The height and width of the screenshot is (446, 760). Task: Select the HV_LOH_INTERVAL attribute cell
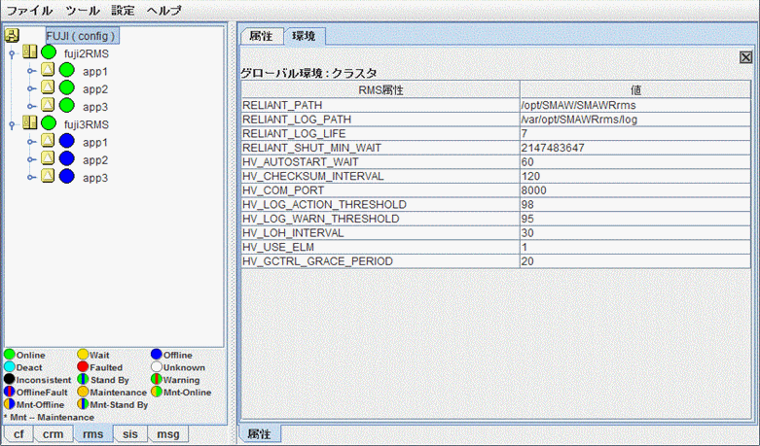point(380,232)
